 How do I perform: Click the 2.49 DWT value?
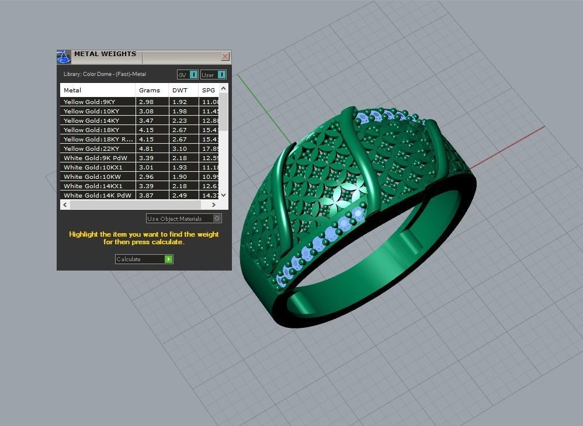coord(179,195)
